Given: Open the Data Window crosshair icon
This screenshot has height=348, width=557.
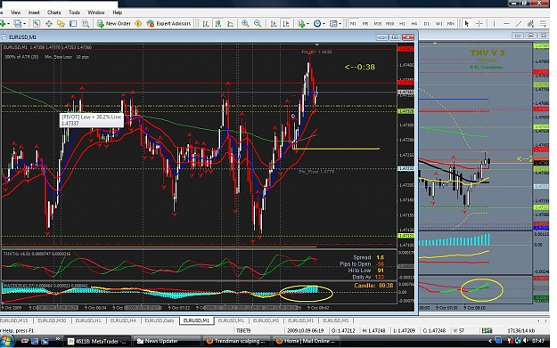Looking at the screenshot, I should 49,24.
